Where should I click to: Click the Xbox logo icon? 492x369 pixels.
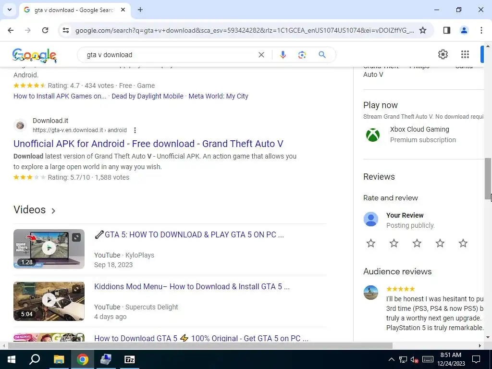point(373,135)
